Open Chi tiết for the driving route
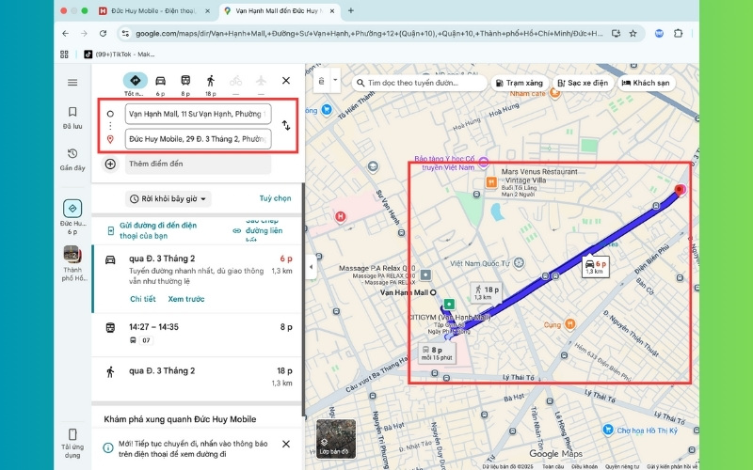The height and width of the screenshot is (470, 753). point(143,299)
